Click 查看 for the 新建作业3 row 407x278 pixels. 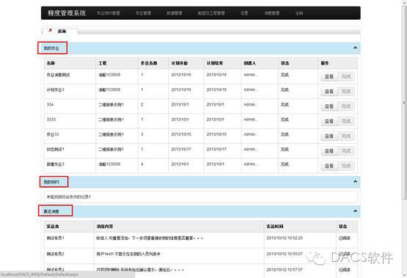[x=329, y=166]
